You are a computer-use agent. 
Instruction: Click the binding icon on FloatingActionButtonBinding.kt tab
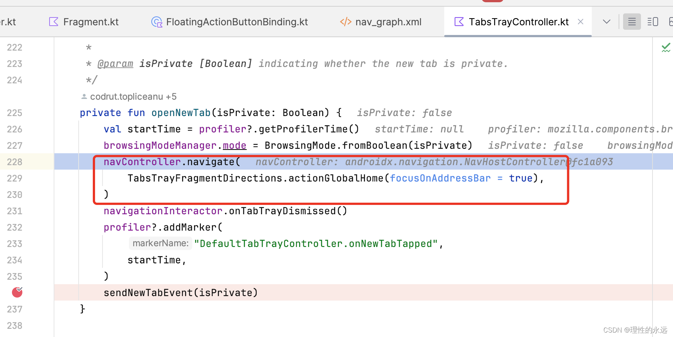pyautogui.click(x=157, y=22)
